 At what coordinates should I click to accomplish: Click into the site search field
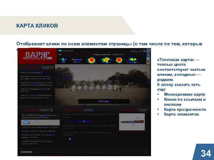click(136, 51)
